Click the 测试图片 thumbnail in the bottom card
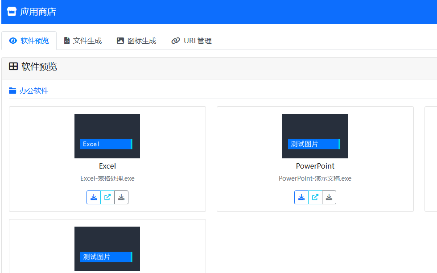437x273 pixels. pos(107,249)
